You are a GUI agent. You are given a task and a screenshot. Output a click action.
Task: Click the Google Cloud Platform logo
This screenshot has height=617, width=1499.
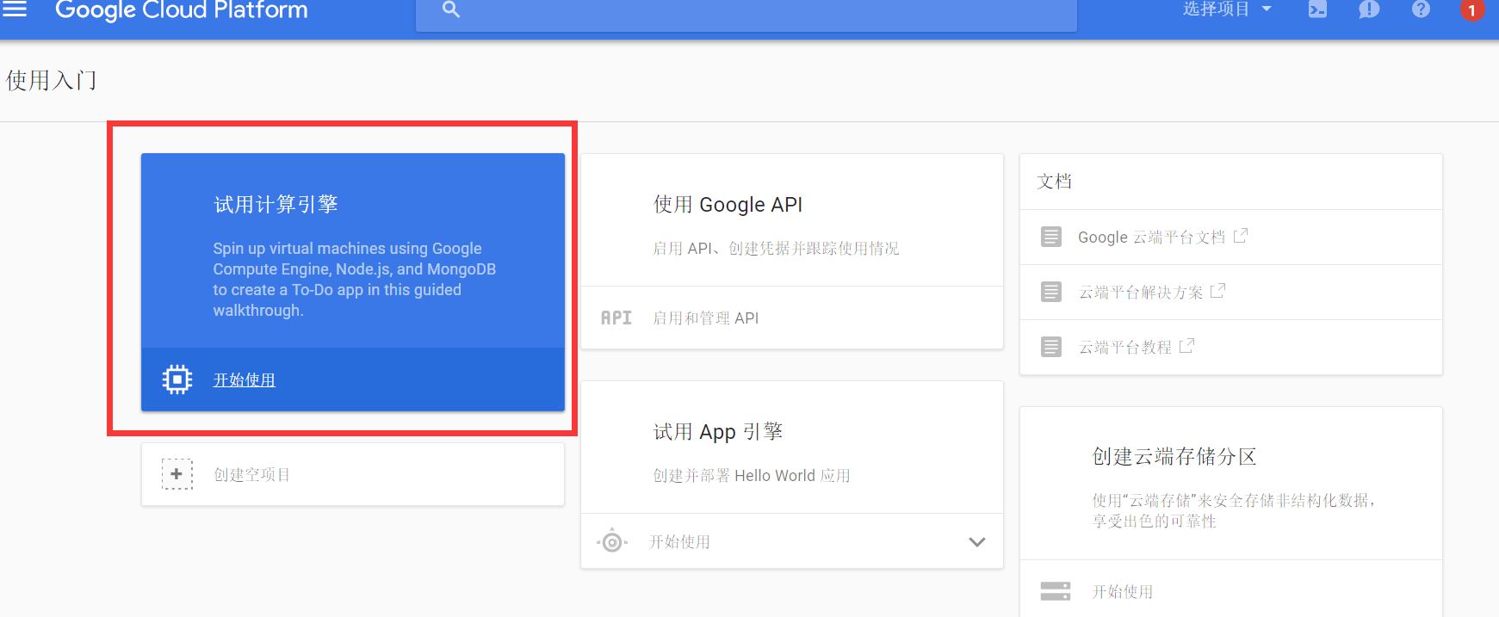click(182, 10)
